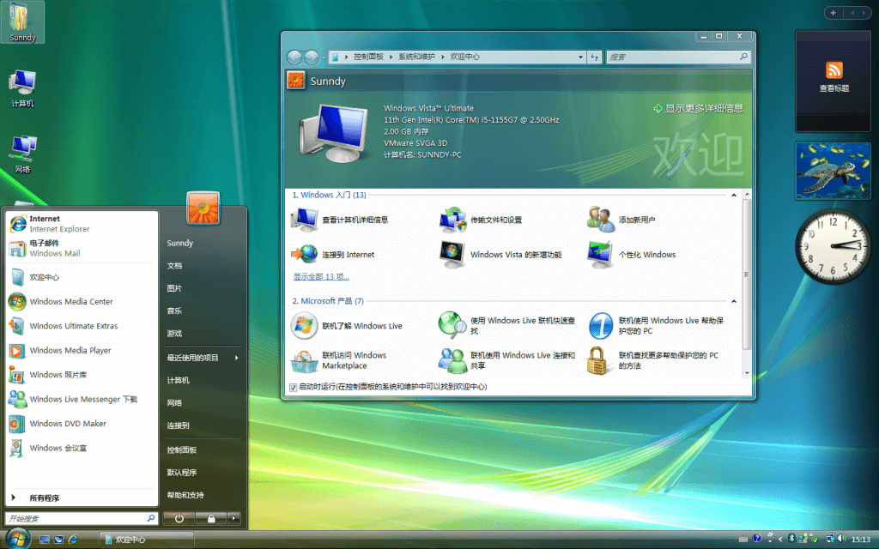
Task: Open 联机访问 Windows Marketplace item
Action: [339, 360]
